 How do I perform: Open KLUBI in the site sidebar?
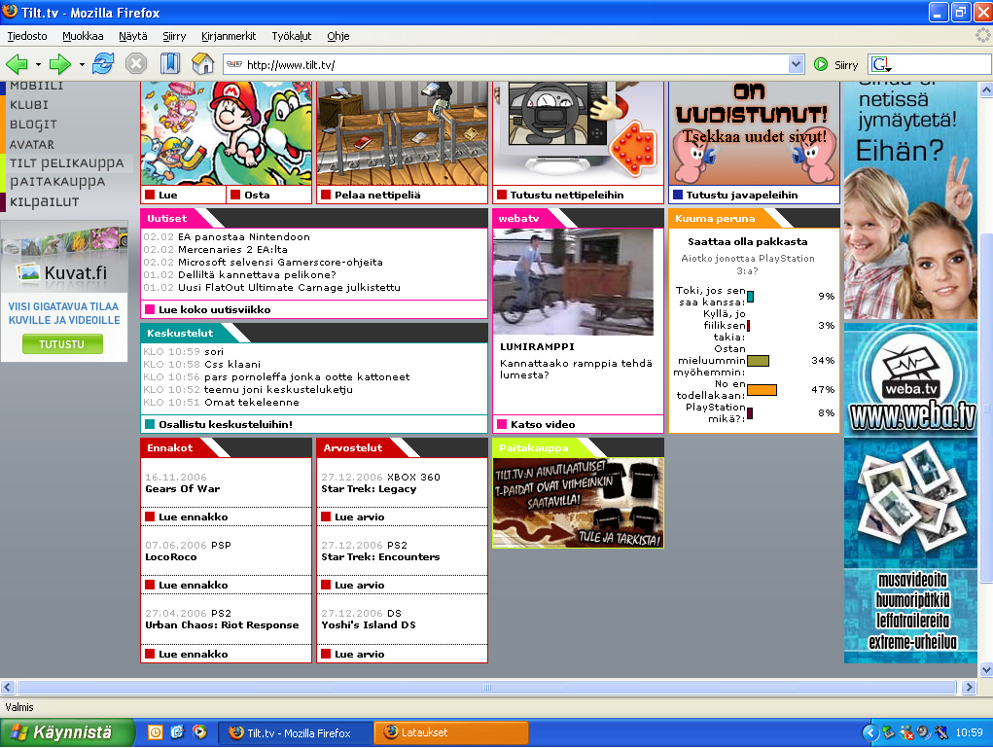pyautogui.click(x=29, y=104)
